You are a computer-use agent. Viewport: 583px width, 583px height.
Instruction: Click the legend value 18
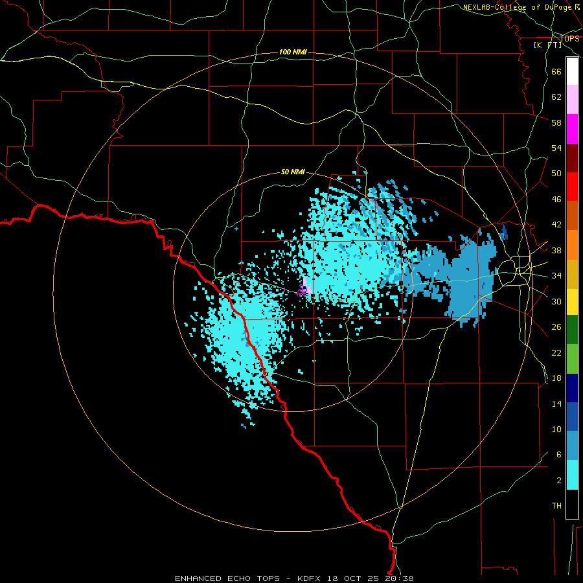click(556, 378)
